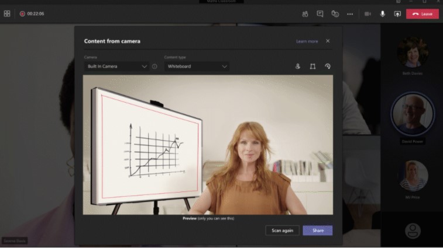Open the meeting chat
The width and height of the screenshot is (443, 248).
tap(320, 14)
